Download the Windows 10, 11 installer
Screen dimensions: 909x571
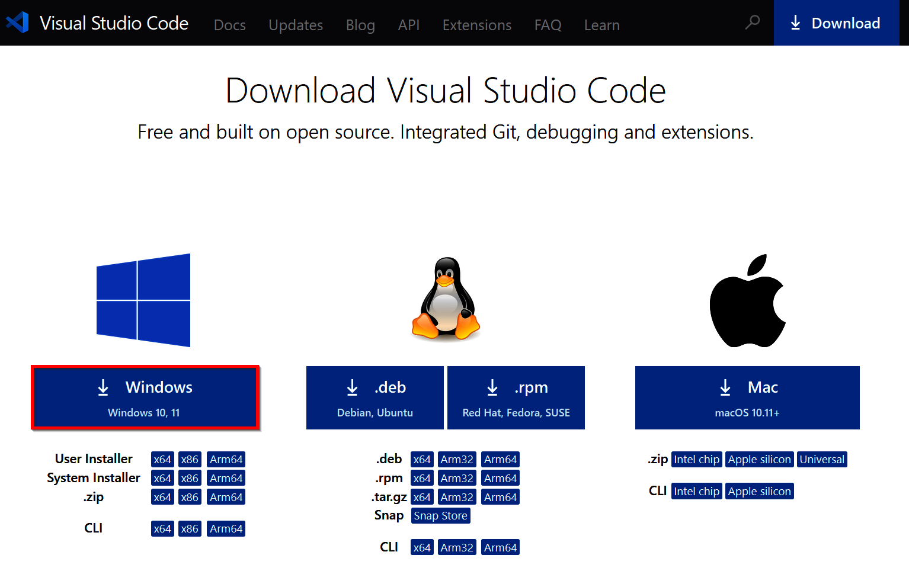pyautogui.click(x=145, y=397)
